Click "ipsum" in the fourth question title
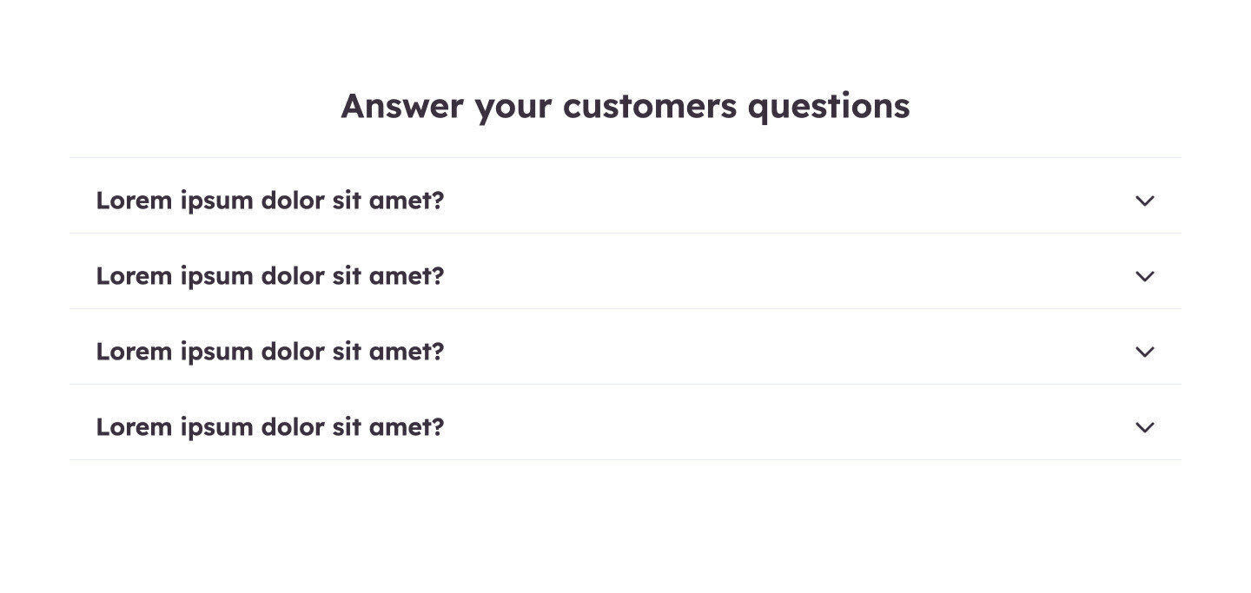Screen dimensions: 1251x593 [x=214, y=428]
